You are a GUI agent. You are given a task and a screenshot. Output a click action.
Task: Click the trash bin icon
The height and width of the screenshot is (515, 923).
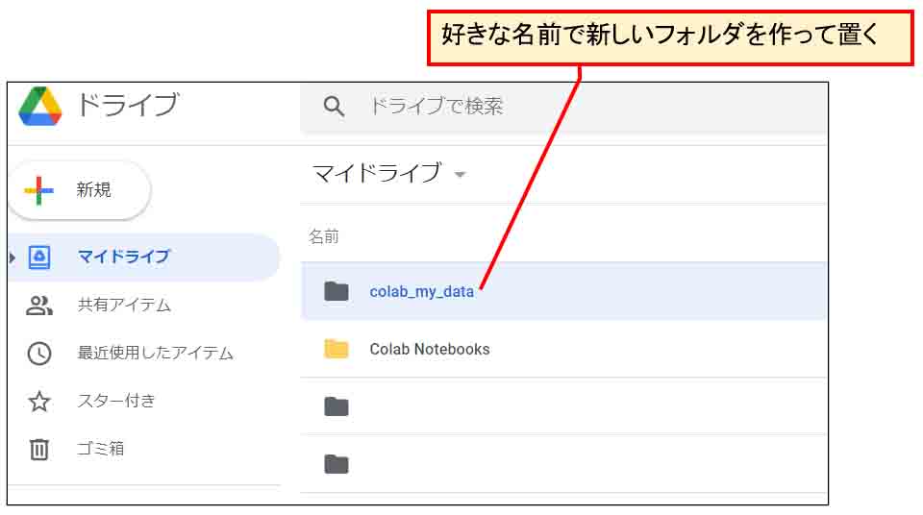coord(39,449)
